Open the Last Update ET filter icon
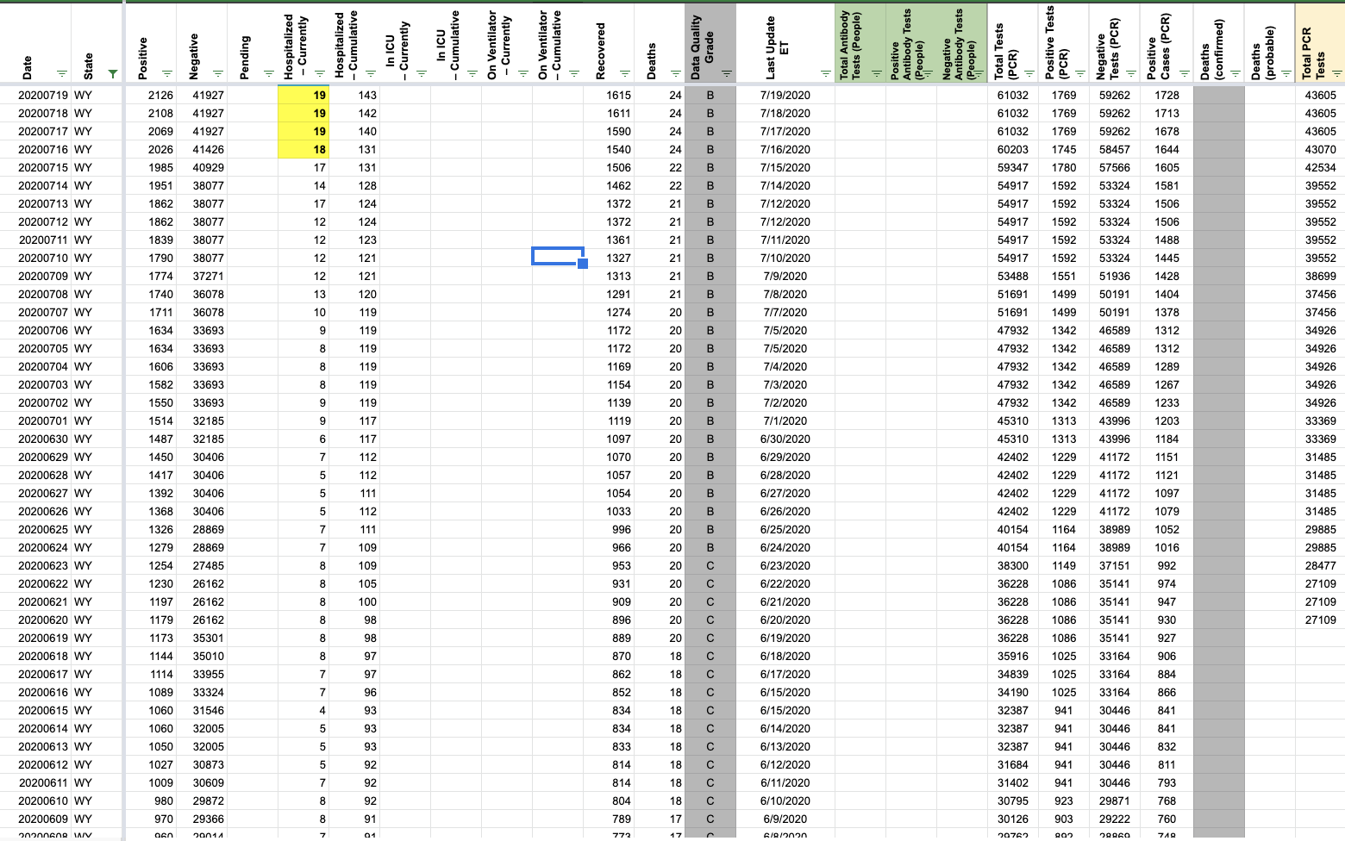 [x=825, y=74]
